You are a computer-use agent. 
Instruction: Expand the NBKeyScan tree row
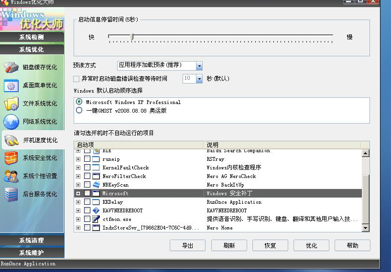(x=78, y=185)
